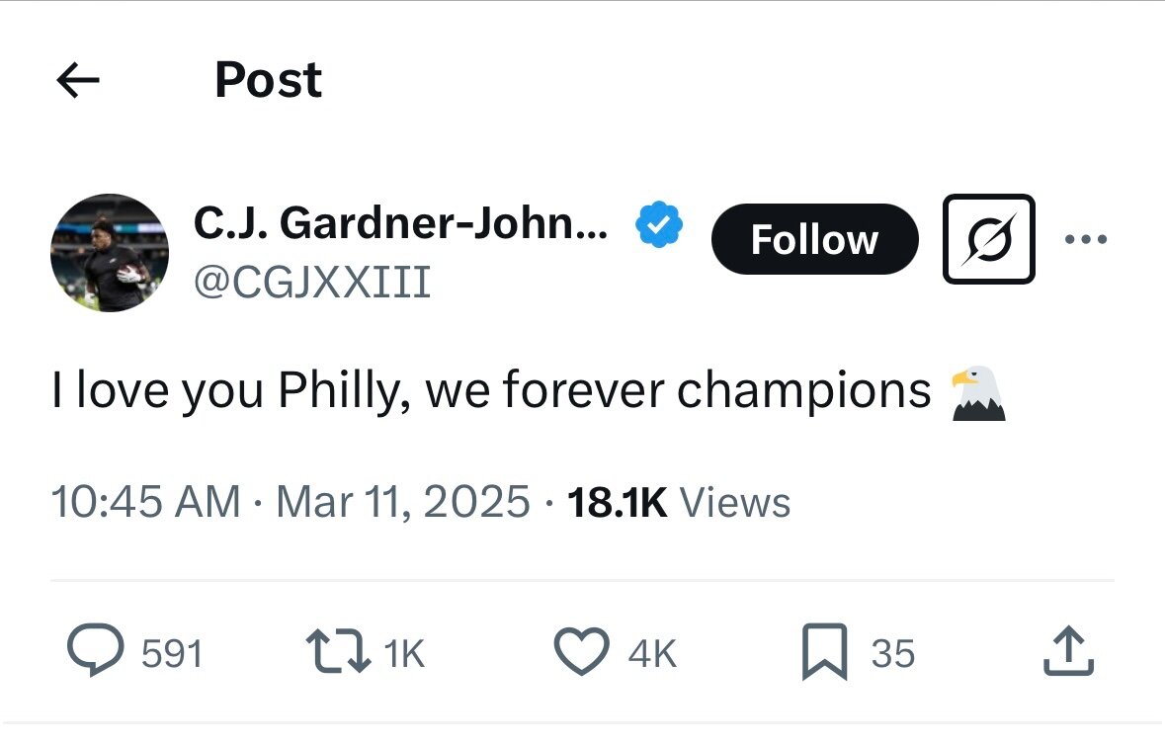Bookmark this post with the bookmark icon
1165x745 pixels.
coord(824,652)
